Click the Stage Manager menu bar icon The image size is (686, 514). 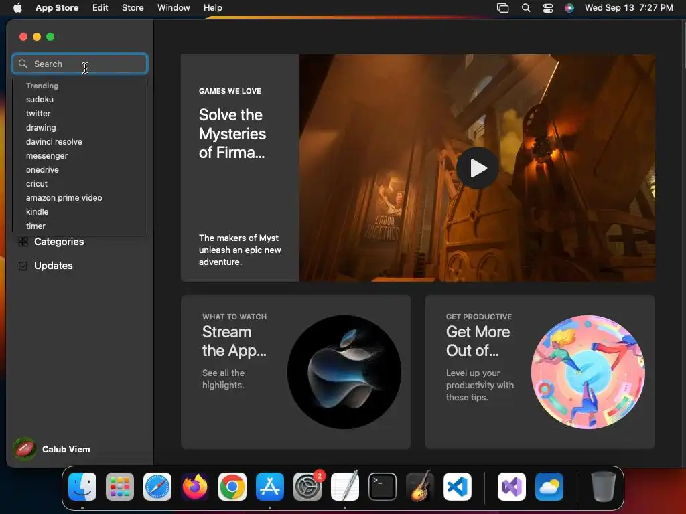point(502,8)
